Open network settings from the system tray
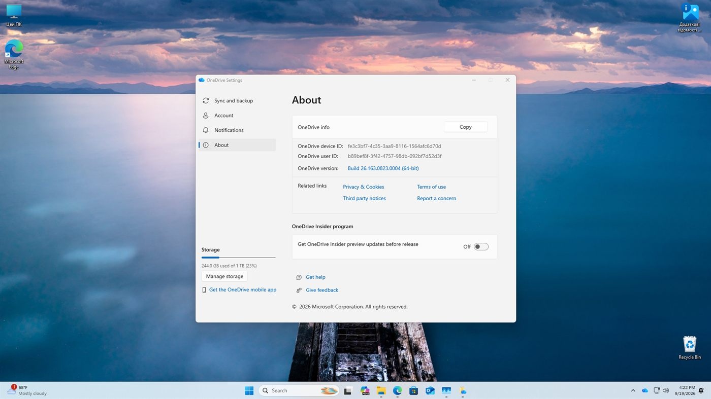The width and height of the screenshot is (711, 399). [x=657, y=390]
